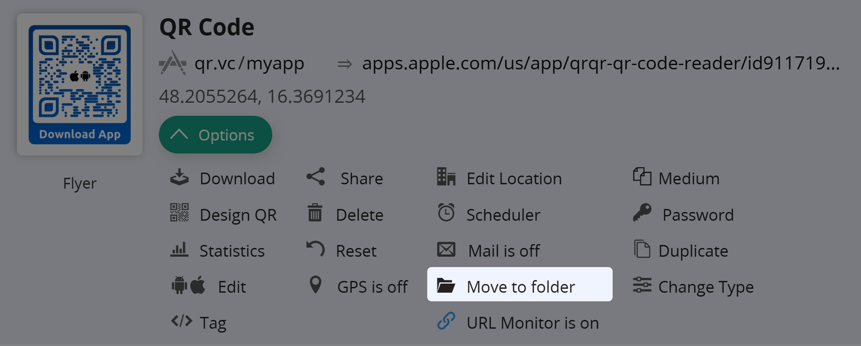This screenshot has width=861, height=346.
Task: Click the Reset undo arrow icon
Action: tap(315, 249)
